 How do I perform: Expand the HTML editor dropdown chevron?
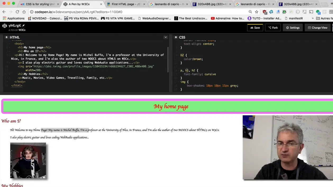[x=166, y=37]
